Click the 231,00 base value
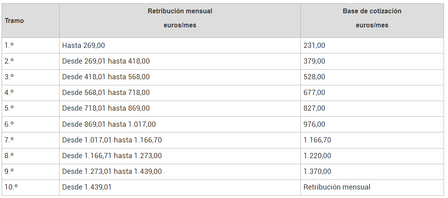Image resolution: width=448 pixels, height=198 pixels. tap(314, 45)
